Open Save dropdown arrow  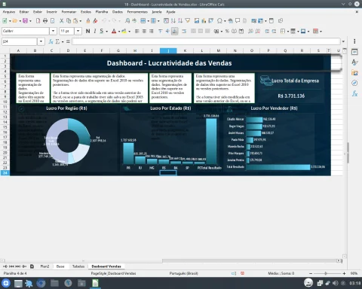tap(30, 21)
